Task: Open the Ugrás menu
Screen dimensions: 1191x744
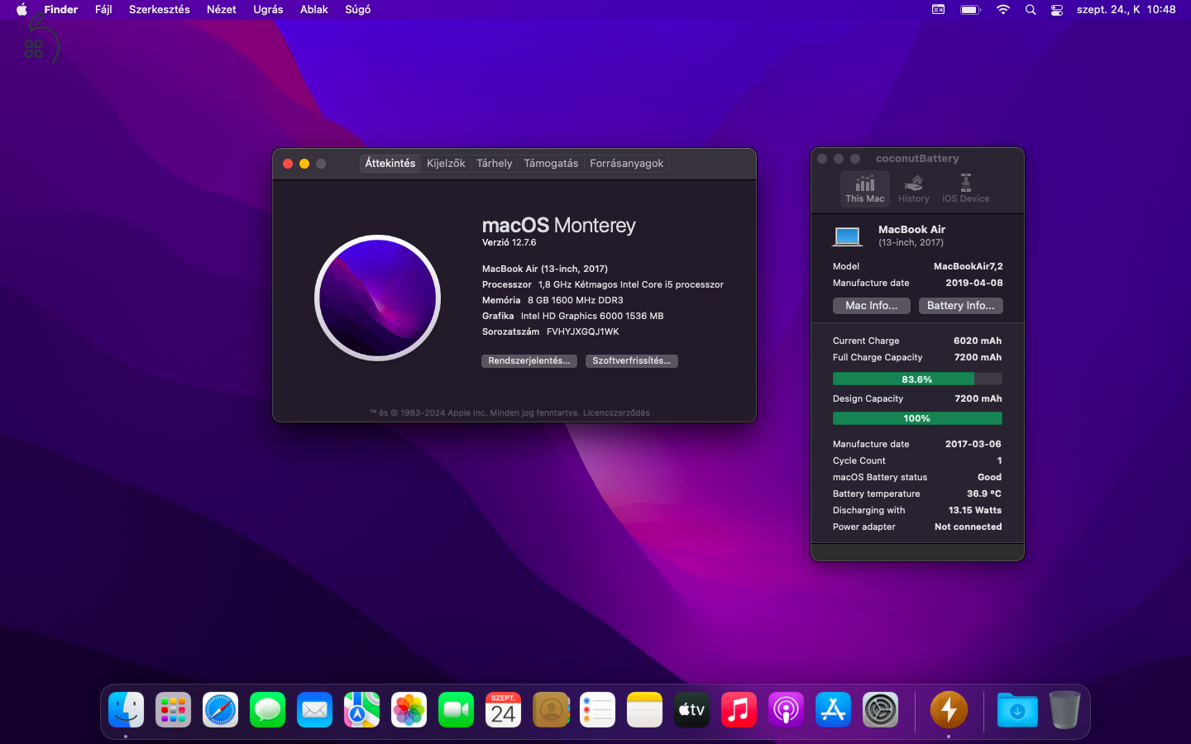Action: click(x=268, y=10)
